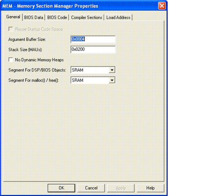Click the Stack Size (MAUs) field
Screen dimensions: 223x196
[x=93, y=49]
